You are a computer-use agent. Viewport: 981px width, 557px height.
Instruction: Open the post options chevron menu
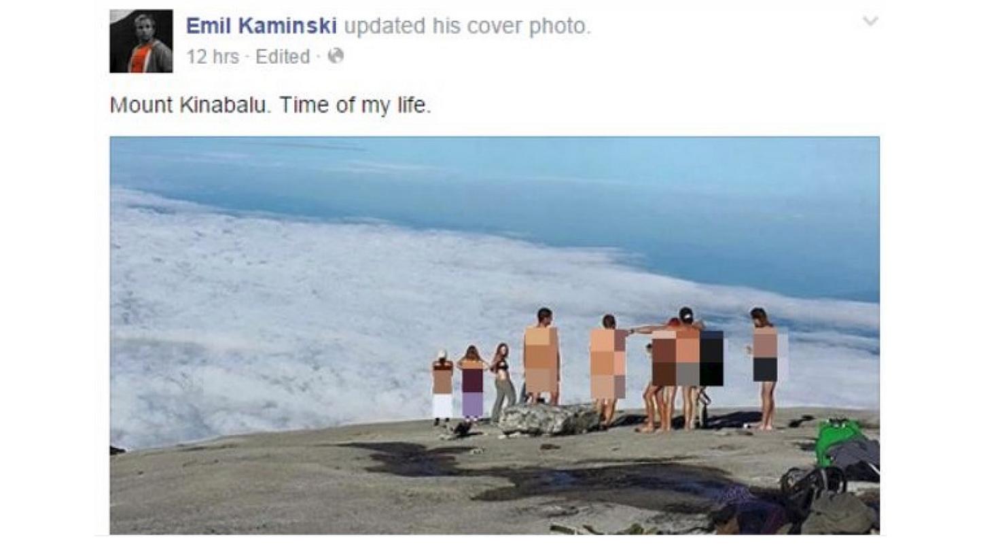[870, 22]
